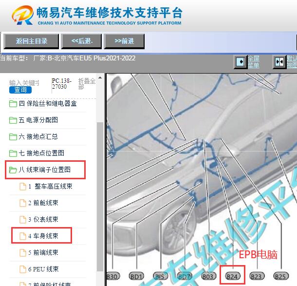Image resolution: width=297 pixels, height=286 pixels.
Task: Open the 全屏菜单 link
Action: pyautogui.click(x=254, y=62)
